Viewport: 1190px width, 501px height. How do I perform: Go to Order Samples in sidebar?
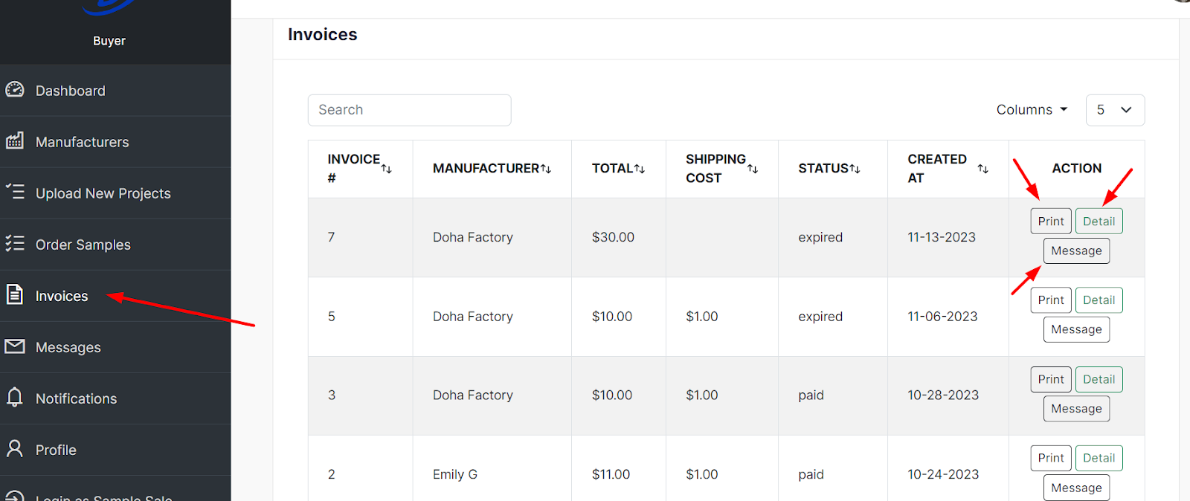click(83, 245)
